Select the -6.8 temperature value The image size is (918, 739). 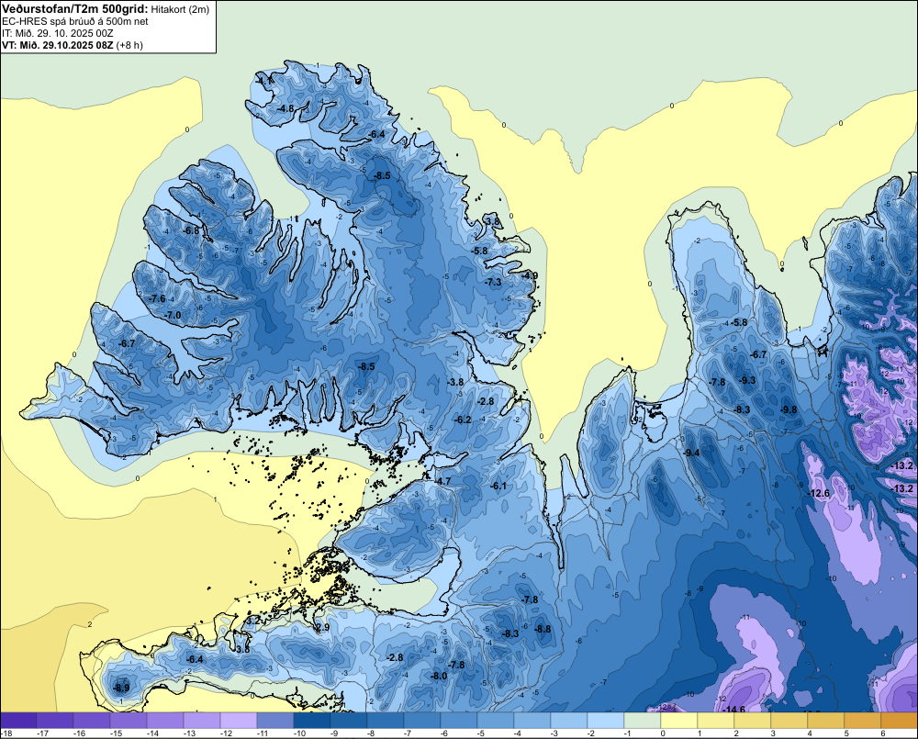point(191,230)
